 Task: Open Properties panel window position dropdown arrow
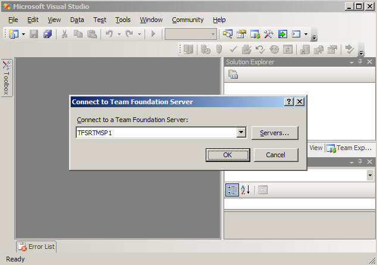pyautogui.click(x=351, y=163)
